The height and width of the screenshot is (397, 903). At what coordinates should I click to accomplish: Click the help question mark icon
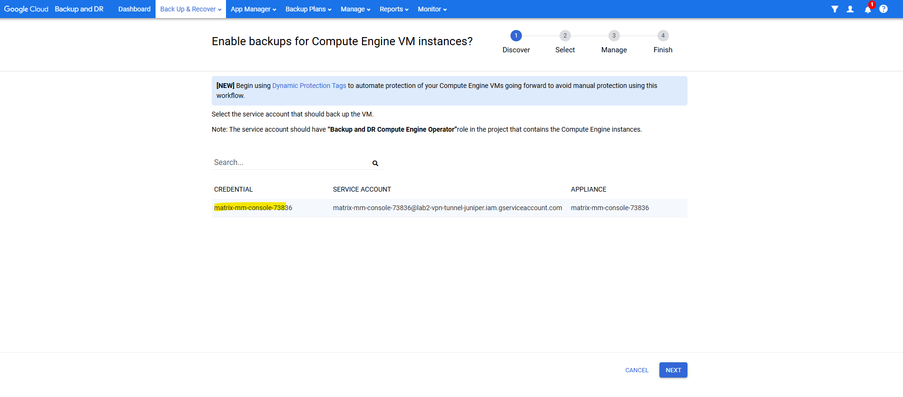(x=883, y=9)
